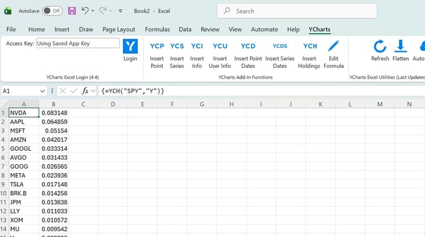
Task: Select cell containing GOOGL
Action: [24, 148]
